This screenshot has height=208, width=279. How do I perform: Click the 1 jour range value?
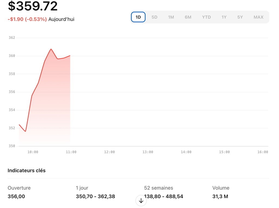click(x=95, y=196)
